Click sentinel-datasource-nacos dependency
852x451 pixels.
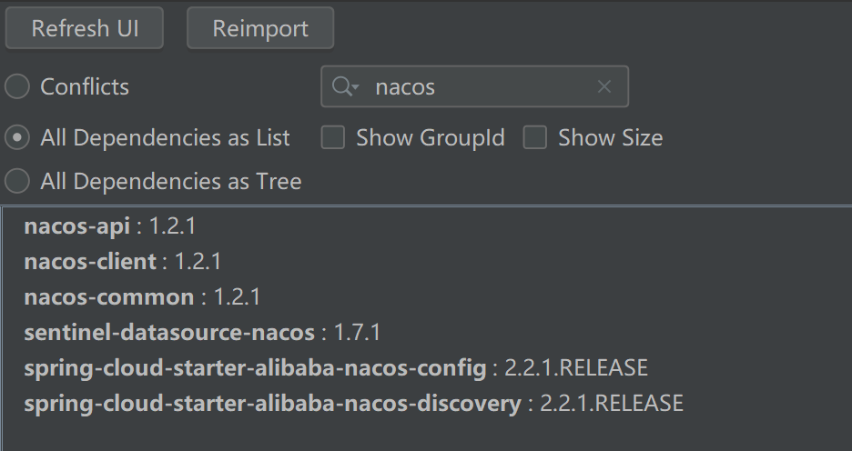(x=169, y=333)
